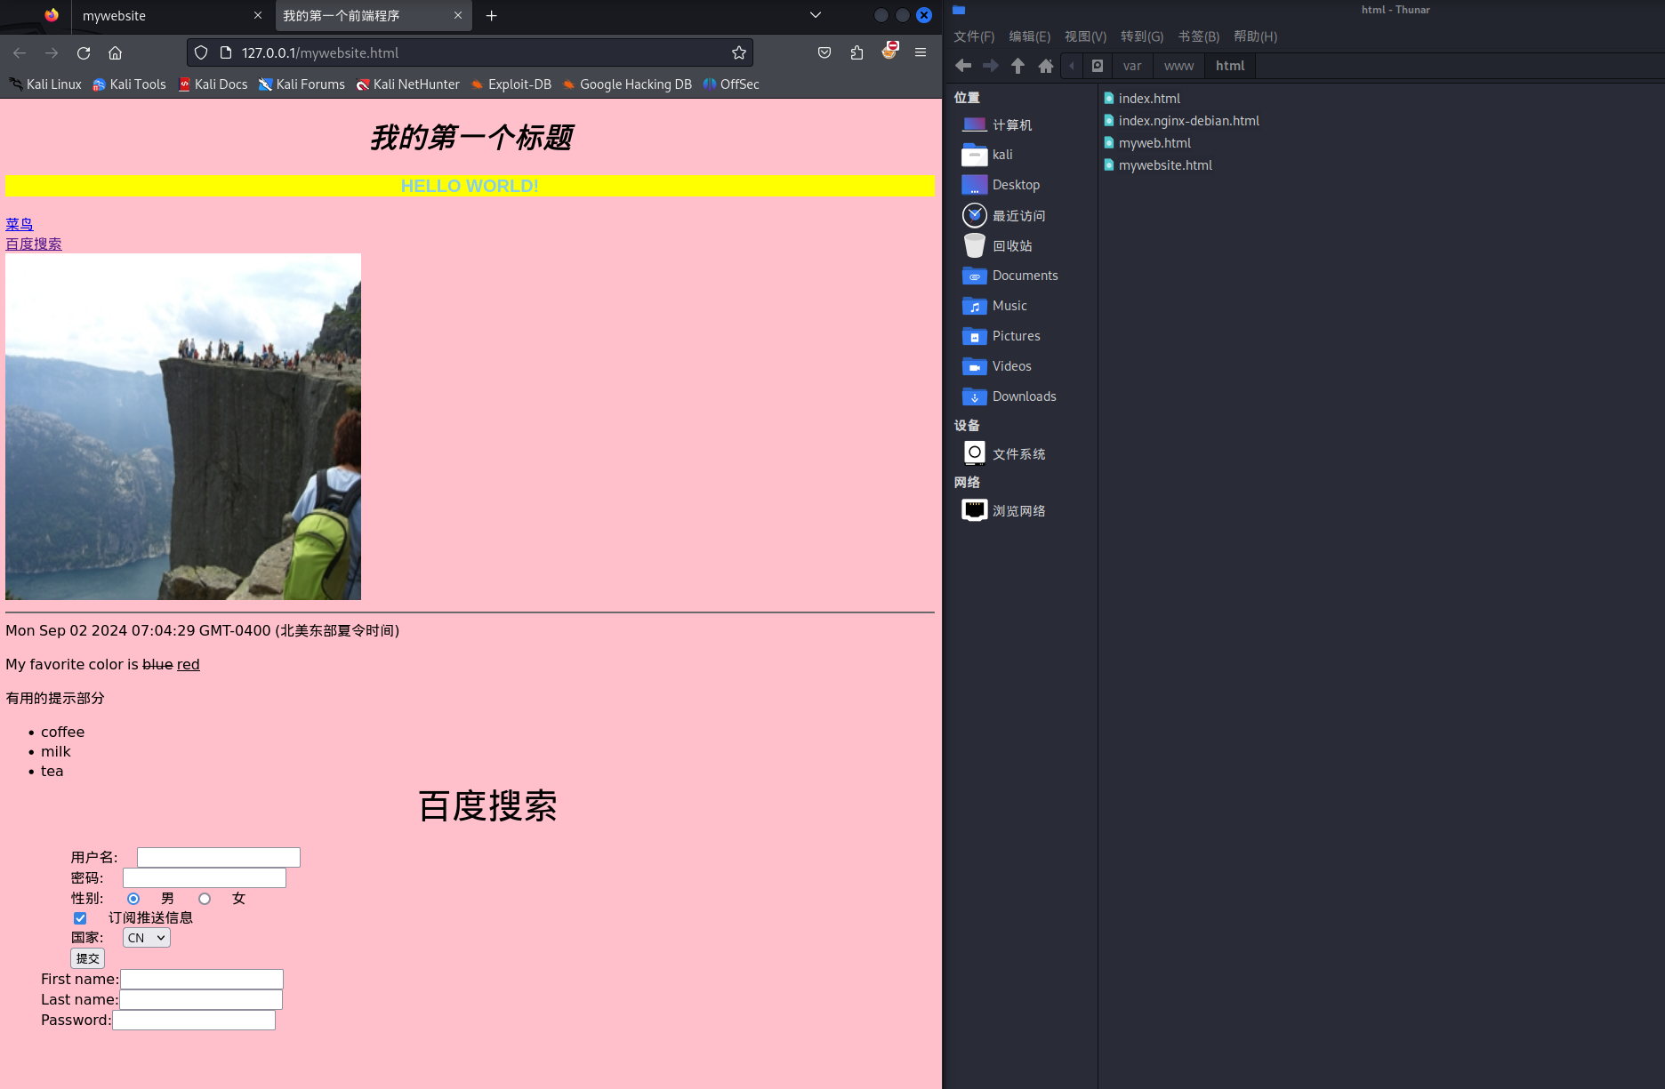Open tracking protection shield icon
Viewport: 1665px width, 1089px height.
(x=201, y=53)
